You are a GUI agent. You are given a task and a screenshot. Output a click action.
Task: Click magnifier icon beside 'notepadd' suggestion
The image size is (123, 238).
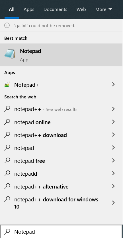(7, 173)
